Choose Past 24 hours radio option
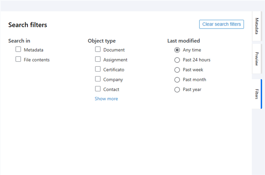The width and height of the screenshot is (265, 175). point(177,60)
